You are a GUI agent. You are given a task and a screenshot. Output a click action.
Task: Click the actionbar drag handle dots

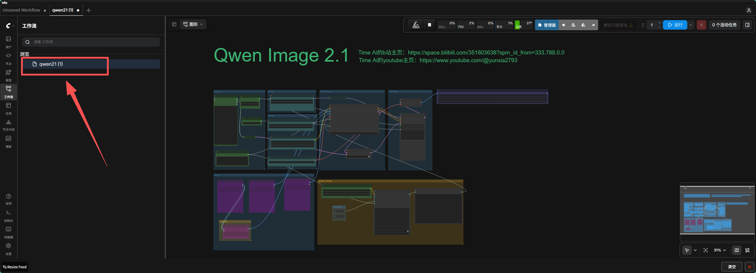[x=643, y=25]
